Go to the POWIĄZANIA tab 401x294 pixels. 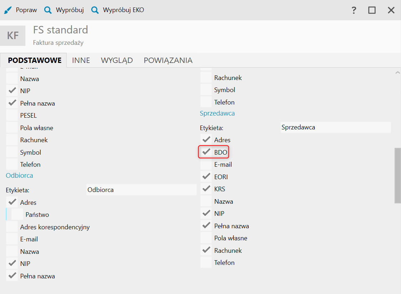click(x=168, y=60)
